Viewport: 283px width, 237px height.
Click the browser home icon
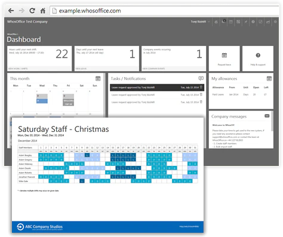coord(43,11)
